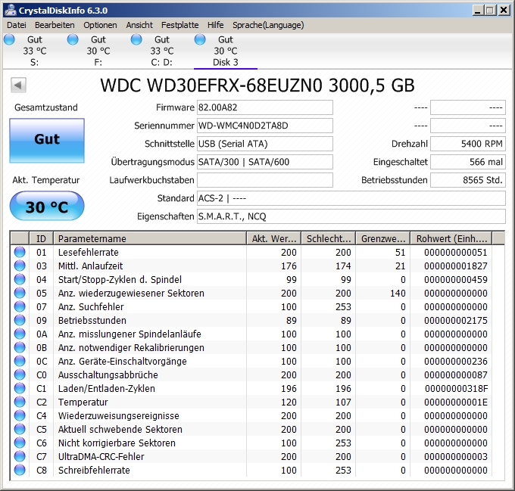Click the CrystalDiskInfo title bar icon
This screenshot has height=491, width=515.
click(x=10, y=10)
